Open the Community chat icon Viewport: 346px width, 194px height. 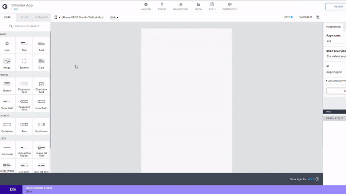pyautogui.click(x=230, y=5)
